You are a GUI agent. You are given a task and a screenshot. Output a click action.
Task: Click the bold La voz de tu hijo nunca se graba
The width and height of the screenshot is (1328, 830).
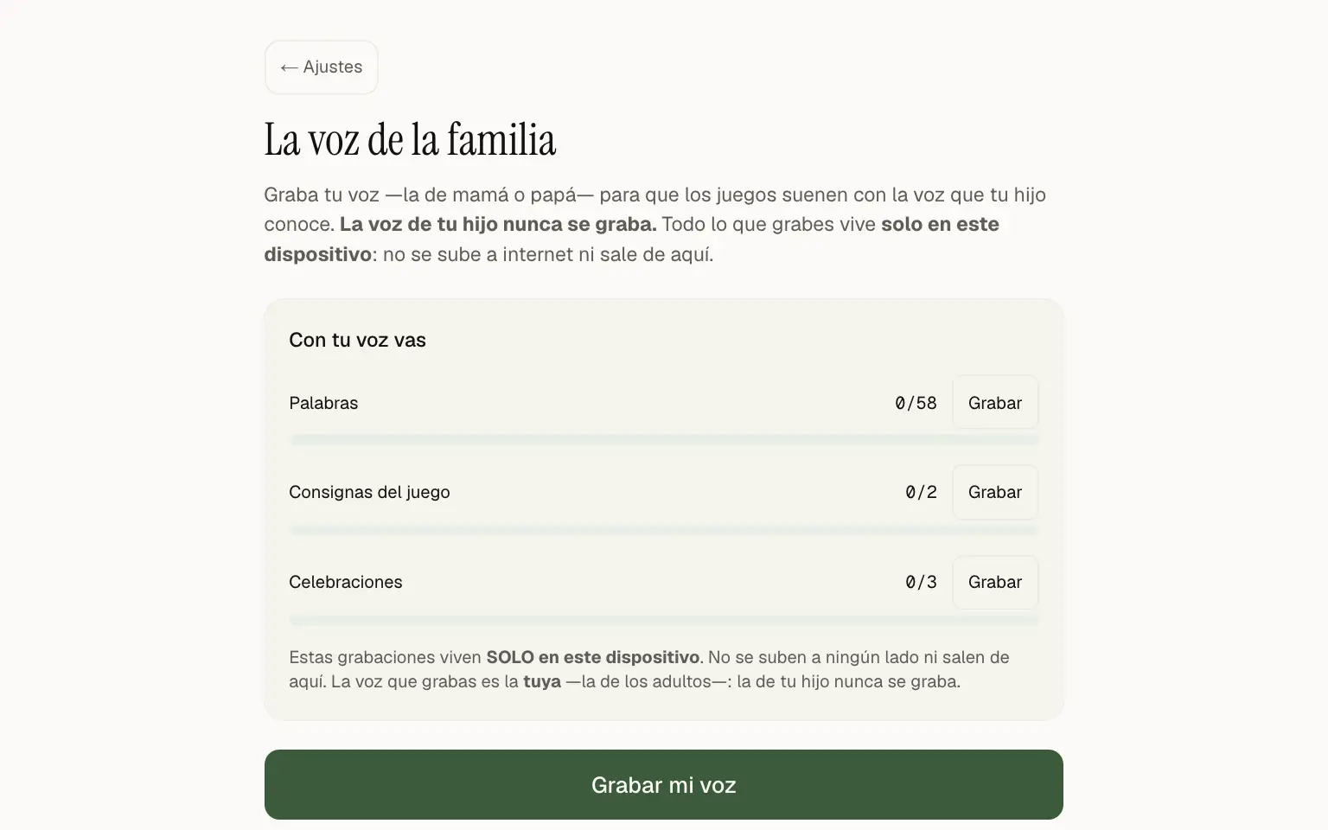coord(498,224)
